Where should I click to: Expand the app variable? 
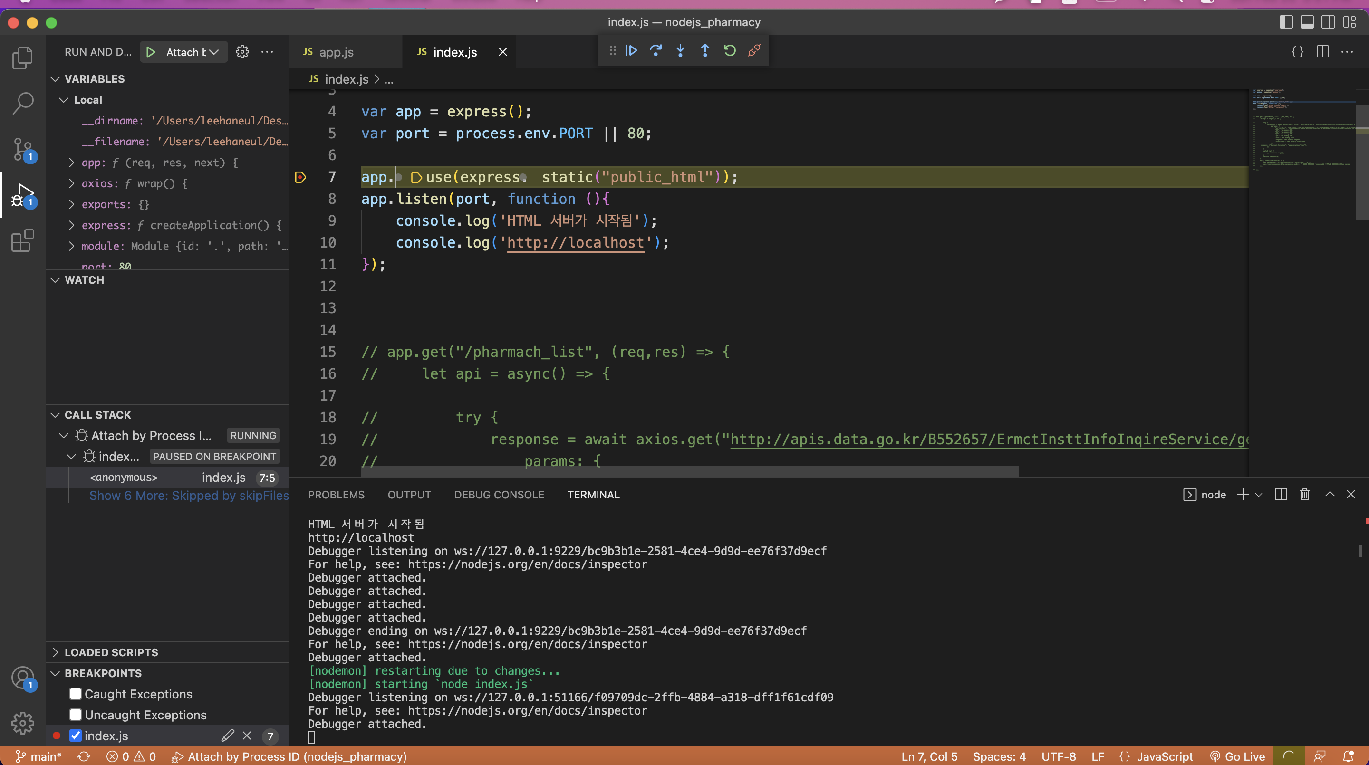71,162
